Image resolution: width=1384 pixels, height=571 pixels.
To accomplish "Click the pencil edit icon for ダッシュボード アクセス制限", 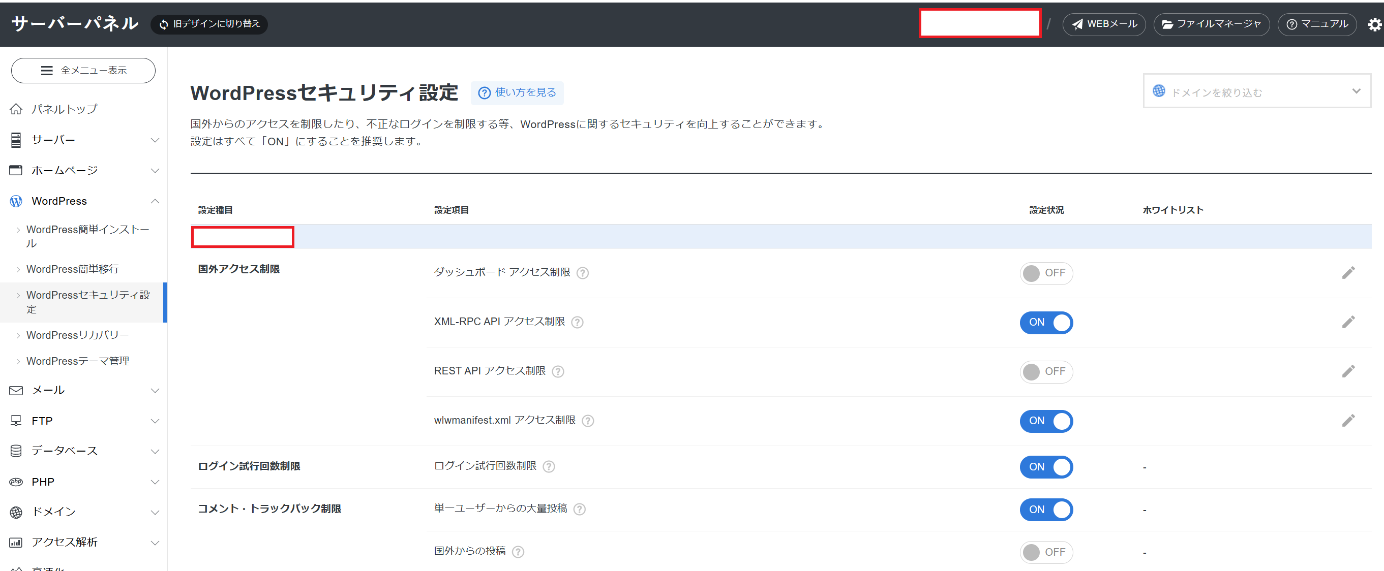I will (1348, 273).
